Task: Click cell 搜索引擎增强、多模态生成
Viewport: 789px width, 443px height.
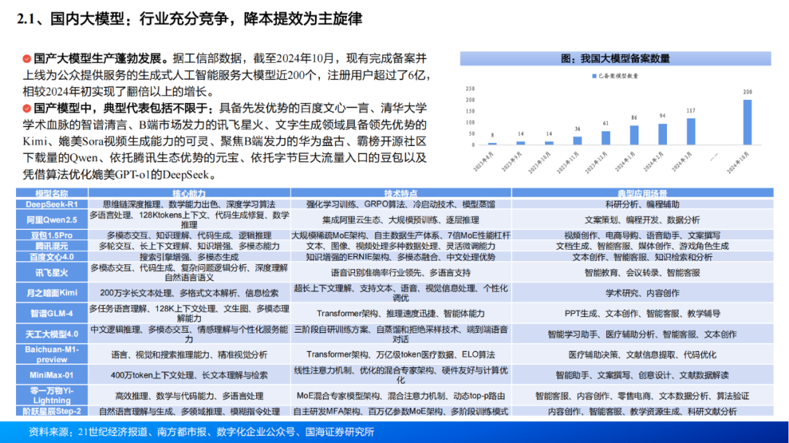Action: [189, 257]
